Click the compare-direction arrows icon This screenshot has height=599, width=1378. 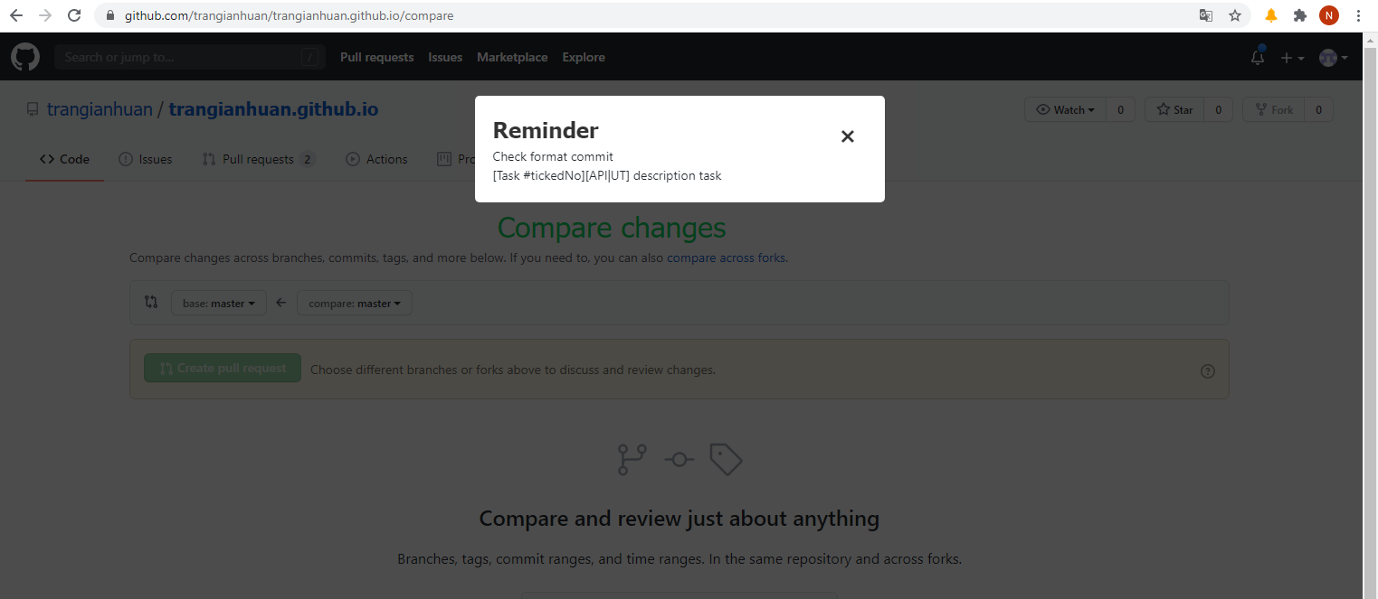pyautogui.click(x=151, y=303)
